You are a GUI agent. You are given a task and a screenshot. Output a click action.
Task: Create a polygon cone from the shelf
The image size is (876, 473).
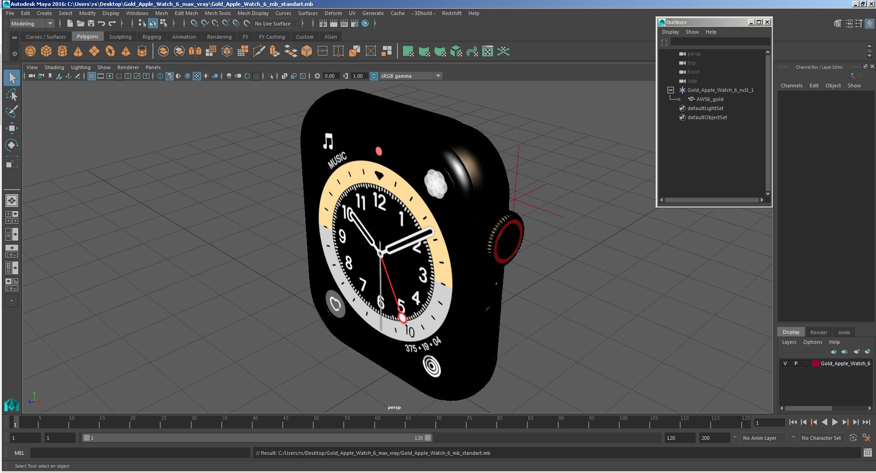78,51
